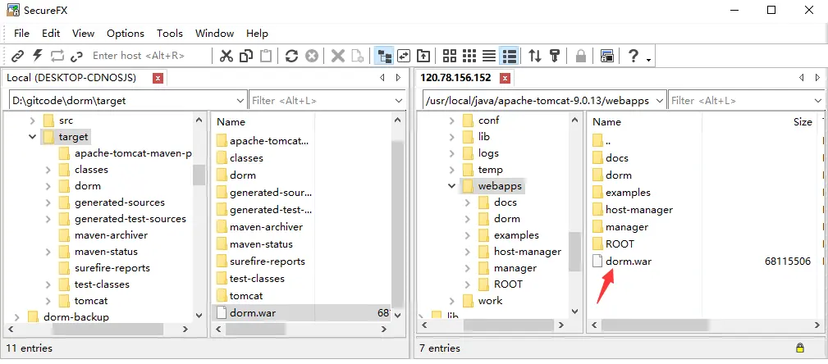
Task: Click the Enter host input field
Action: click(x=149, y=56)
